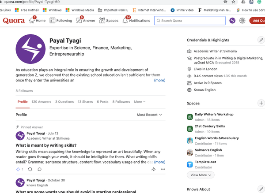This screenshot has width=265, height=193.
Task: Open the Template.net space link
Action: (205, 162)
